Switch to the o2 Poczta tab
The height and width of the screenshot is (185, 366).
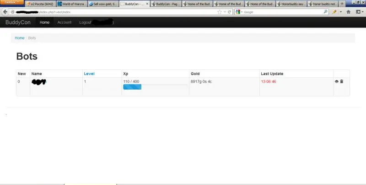click(42, 4)
